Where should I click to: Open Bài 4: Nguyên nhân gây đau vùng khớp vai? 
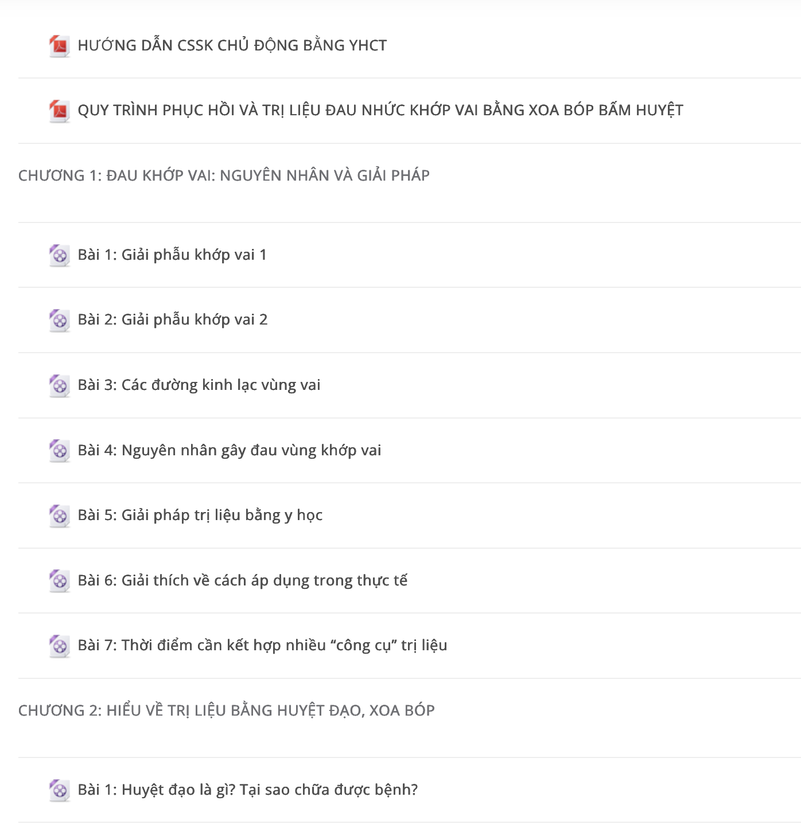pyautogui.click(x=230, y=450)
